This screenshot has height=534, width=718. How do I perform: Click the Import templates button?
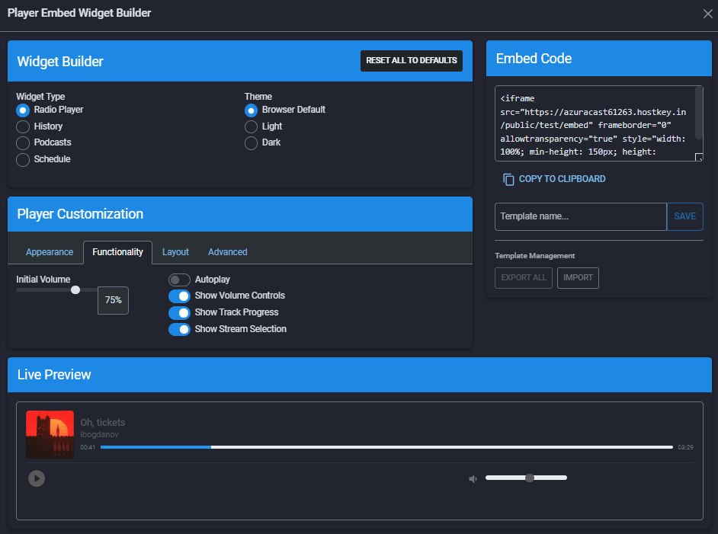tap(578, 278)
